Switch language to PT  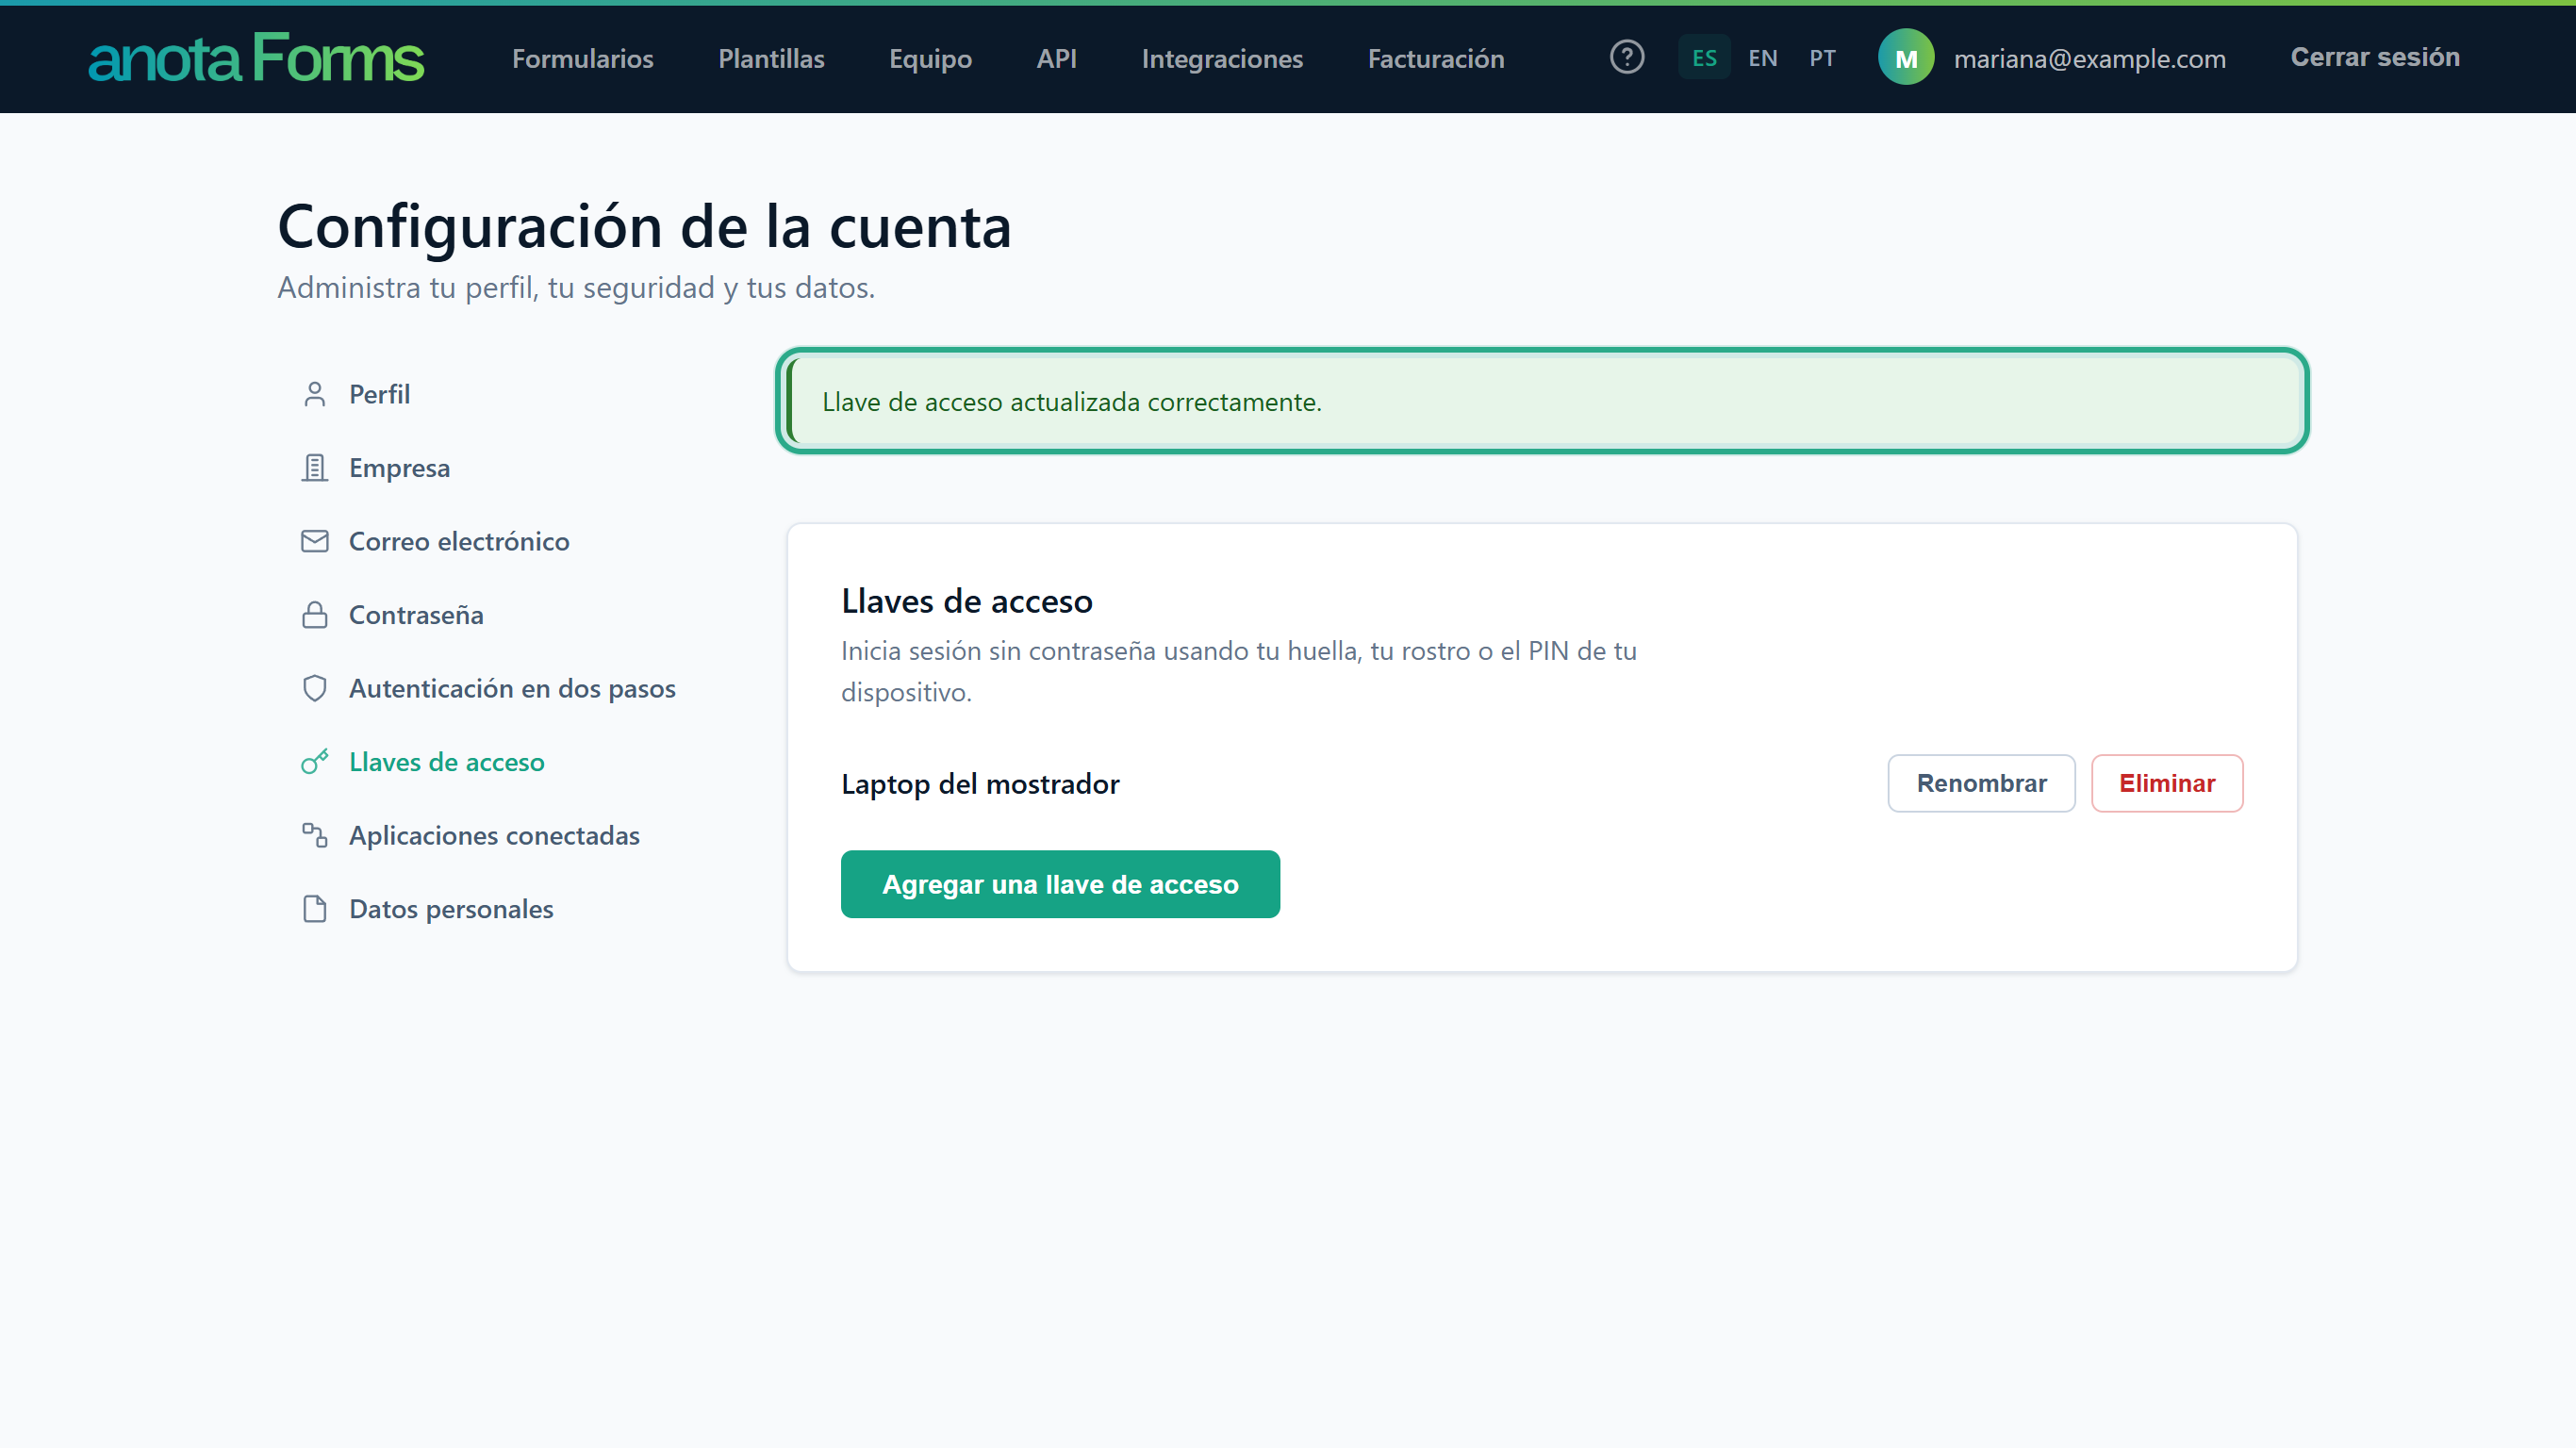pos(1822,58)
